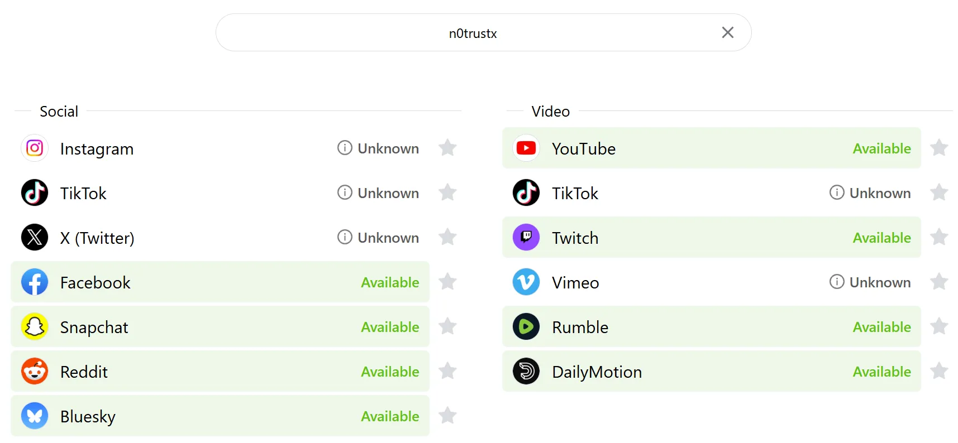Toggle the star next to Facebook

pyautogui.click(x=447, y=282)
